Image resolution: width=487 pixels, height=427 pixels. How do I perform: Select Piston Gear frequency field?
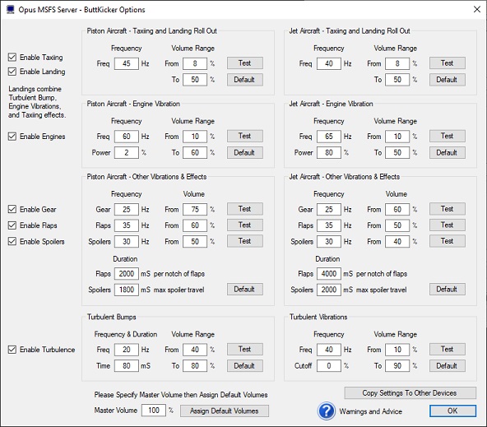coord(127,209)
